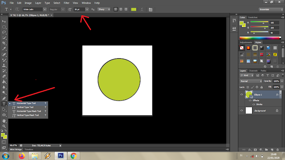Open the Essentials workspace dropdown

tap(271, 9)
